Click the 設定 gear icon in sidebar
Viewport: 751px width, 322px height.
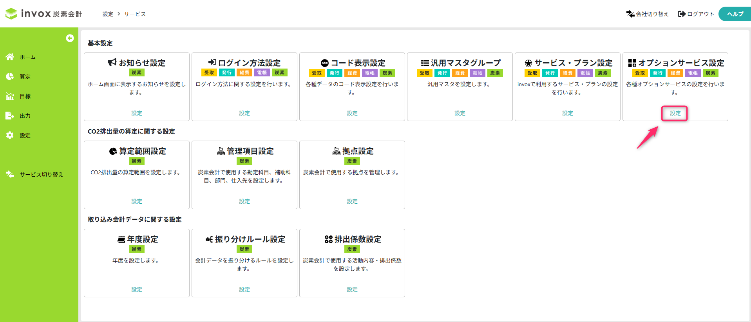point(10,135)
